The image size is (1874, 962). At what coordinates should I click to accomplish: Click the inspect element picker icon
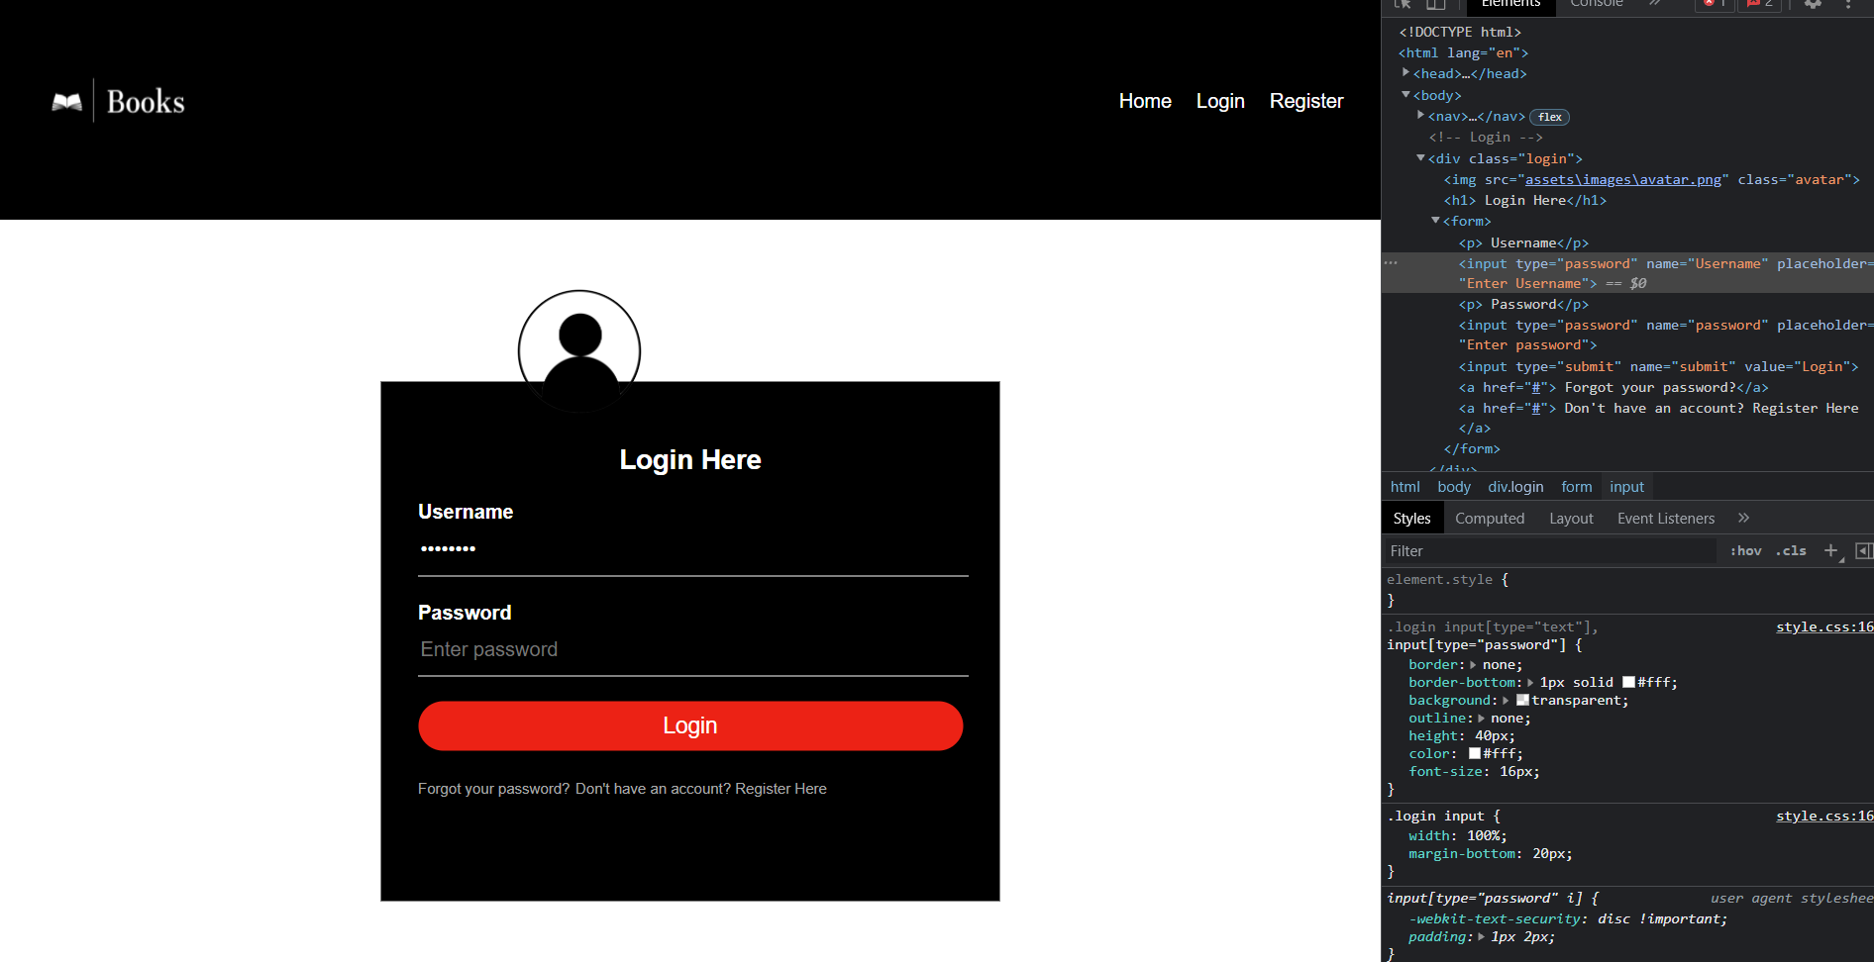pyautogui.click(x=1403, y=4)
